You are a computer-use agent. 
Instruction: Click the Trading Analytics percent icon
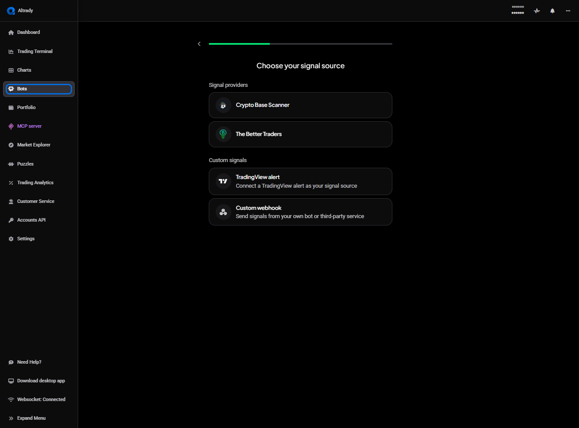click(11, 183)
